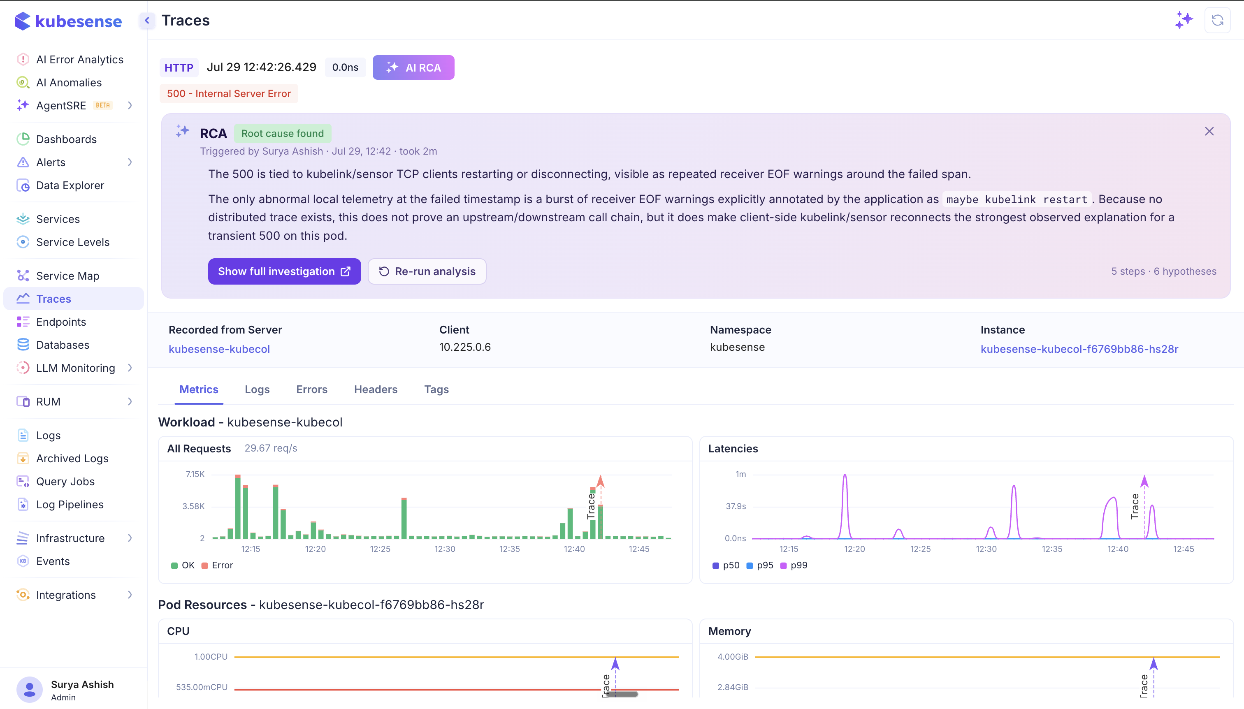Switch to the Headers tab
The height and width of the screenshot is (709, 1244).
point(376,389)
